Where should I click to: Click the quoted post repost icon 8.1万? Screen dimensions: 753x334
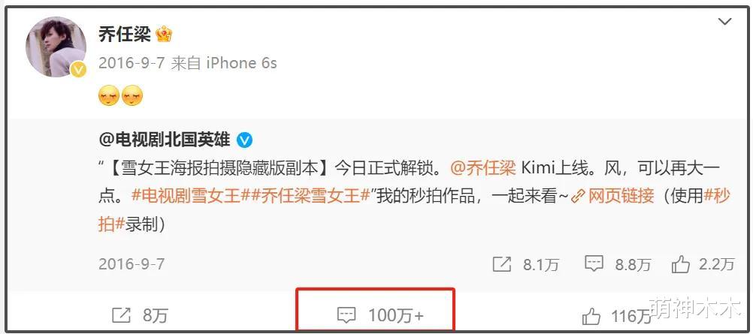click(x=525, y=264)
